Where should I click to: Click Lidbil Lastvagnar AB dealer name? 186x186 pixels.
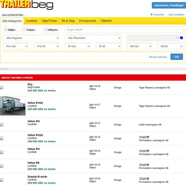coord(150,125)
